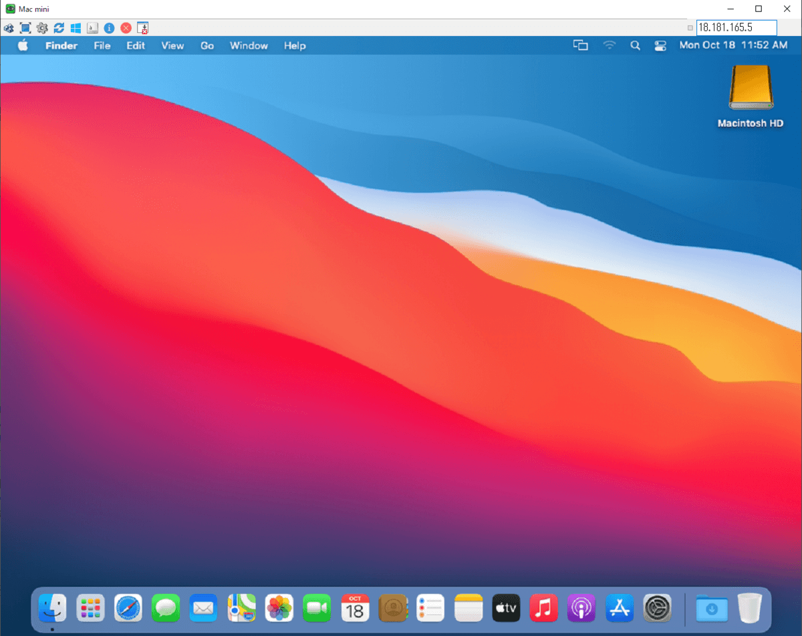The height and width of the screenshot is (636, 802).
Task: Toggle full-screen mode from the viewer toolbar
Action: pos(25,28)
